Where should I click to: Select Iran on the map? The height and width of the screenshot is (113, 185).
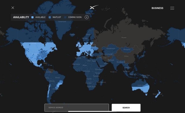pyautogui.click(x=105, y=58)
